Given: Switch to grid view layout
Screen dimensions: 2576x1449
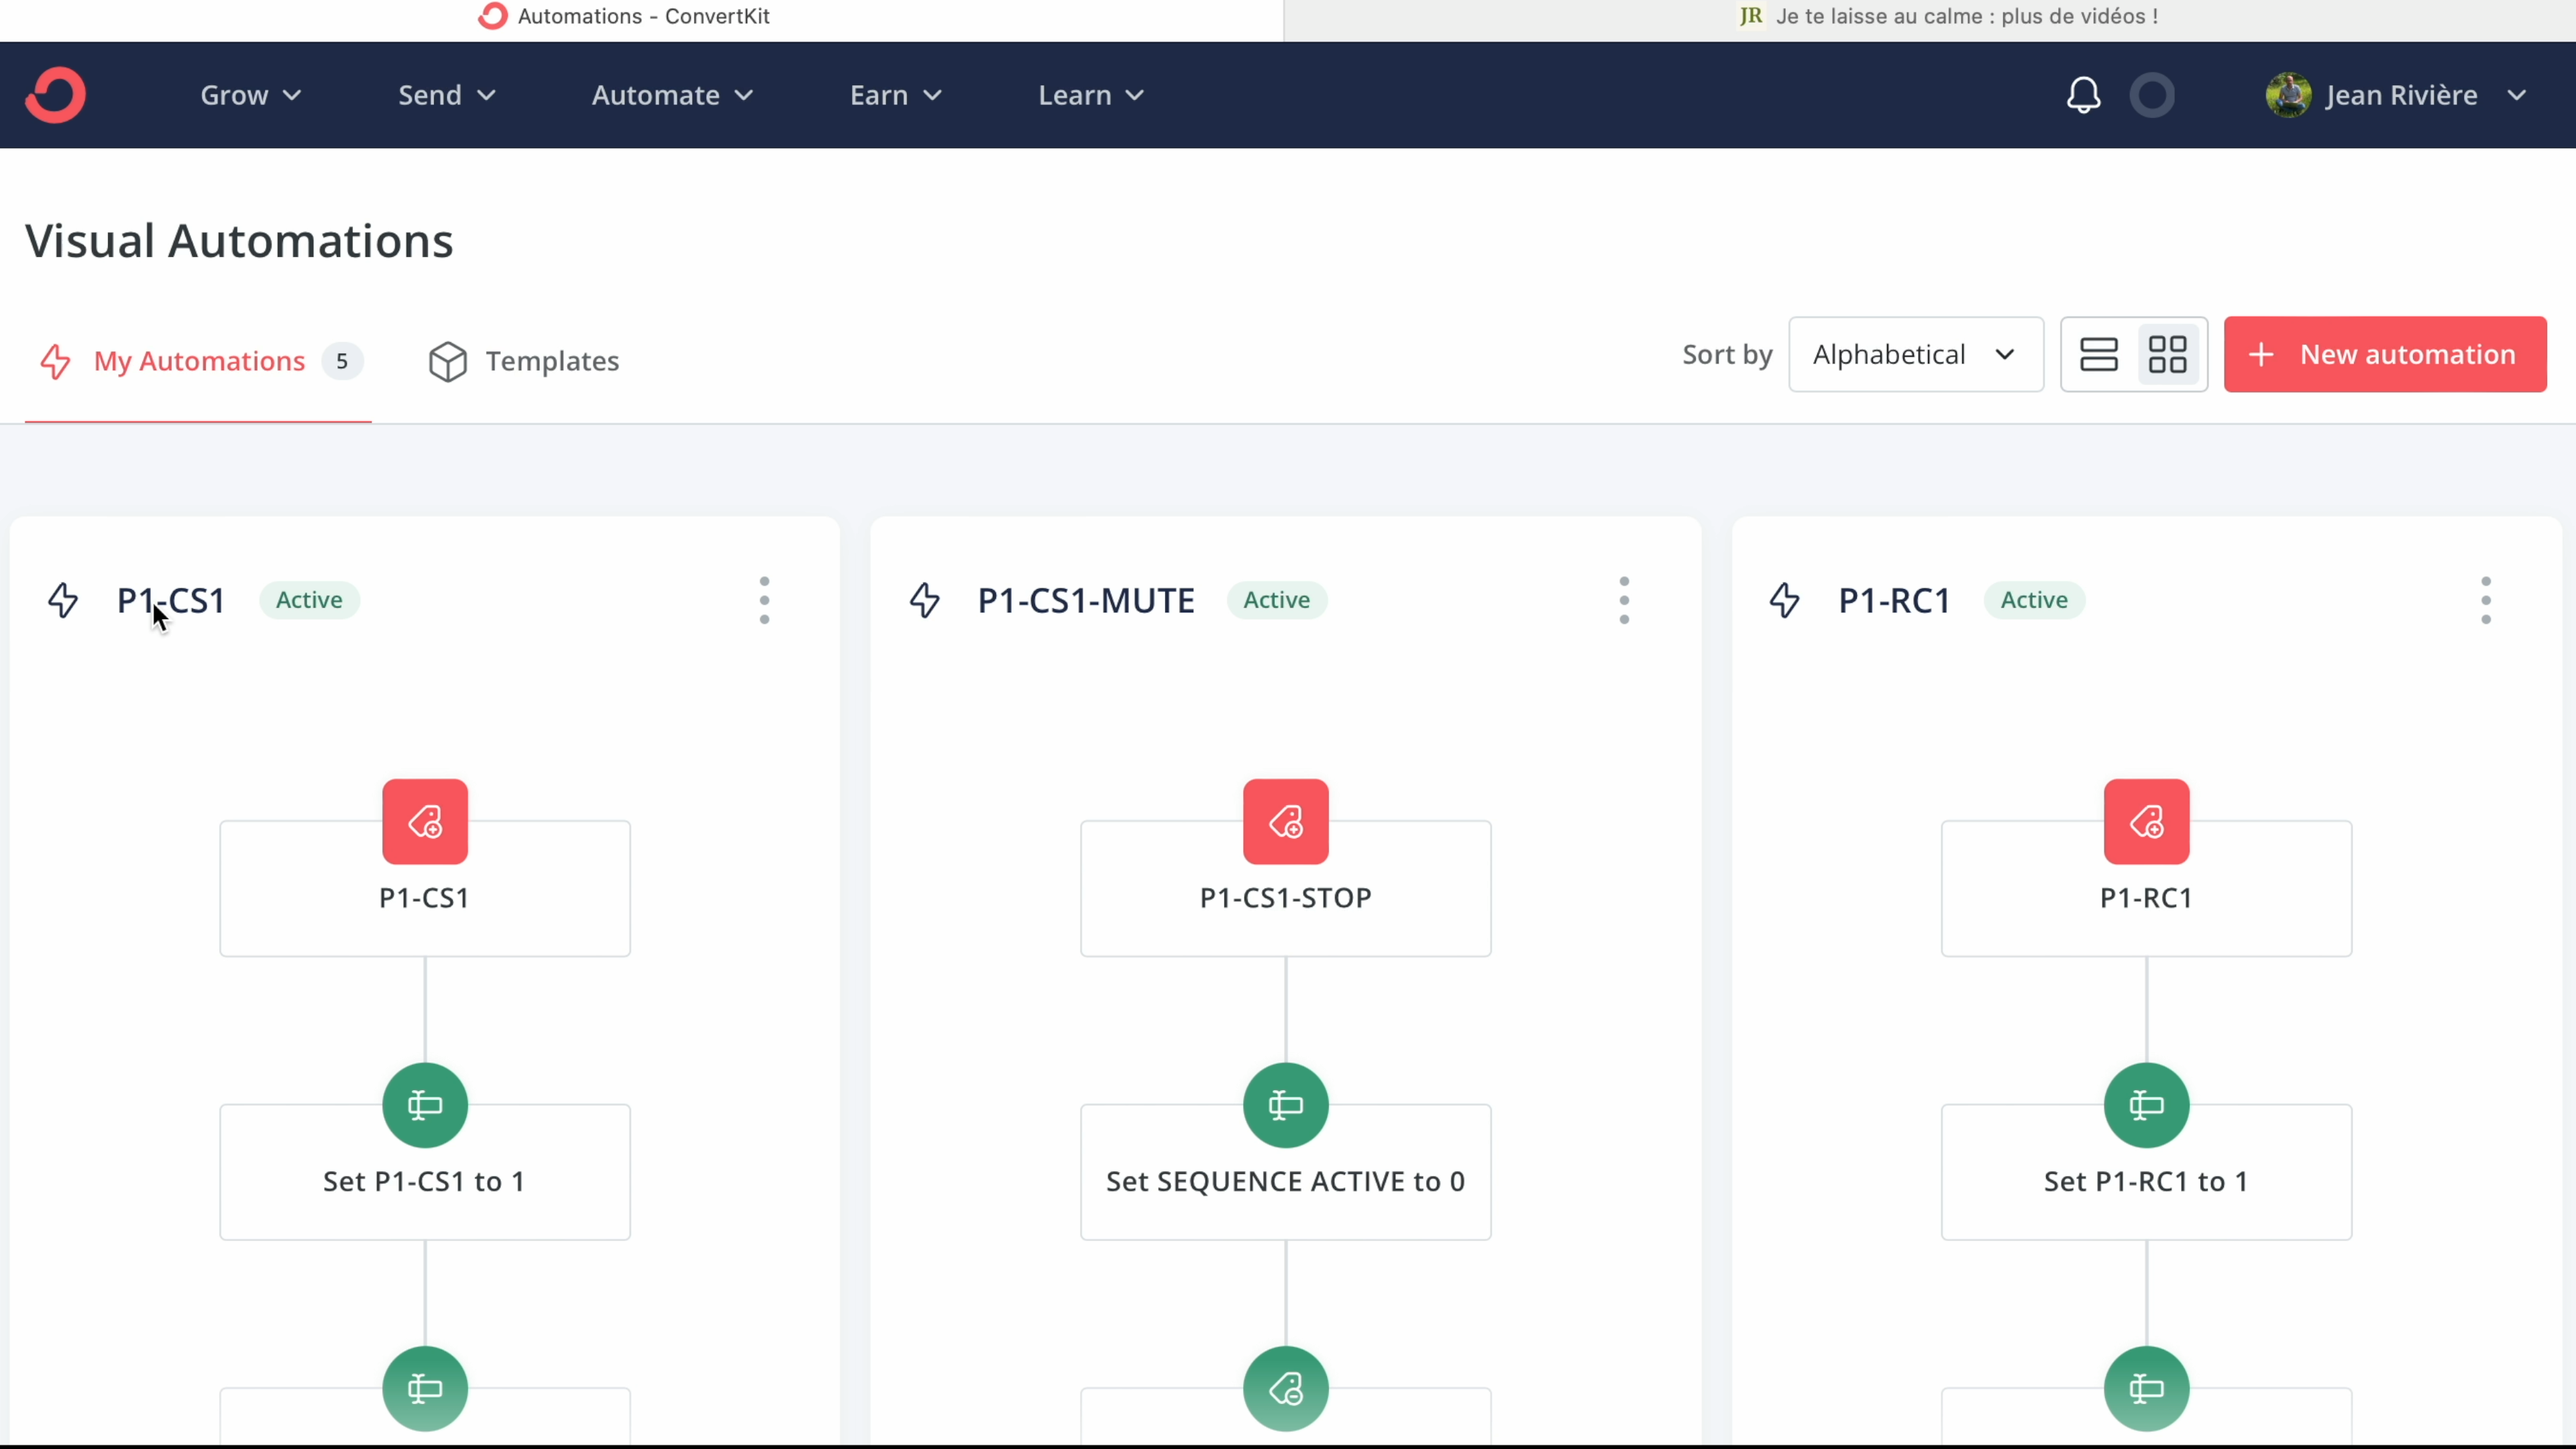Looking at the screenshot, I should 2168,354.
